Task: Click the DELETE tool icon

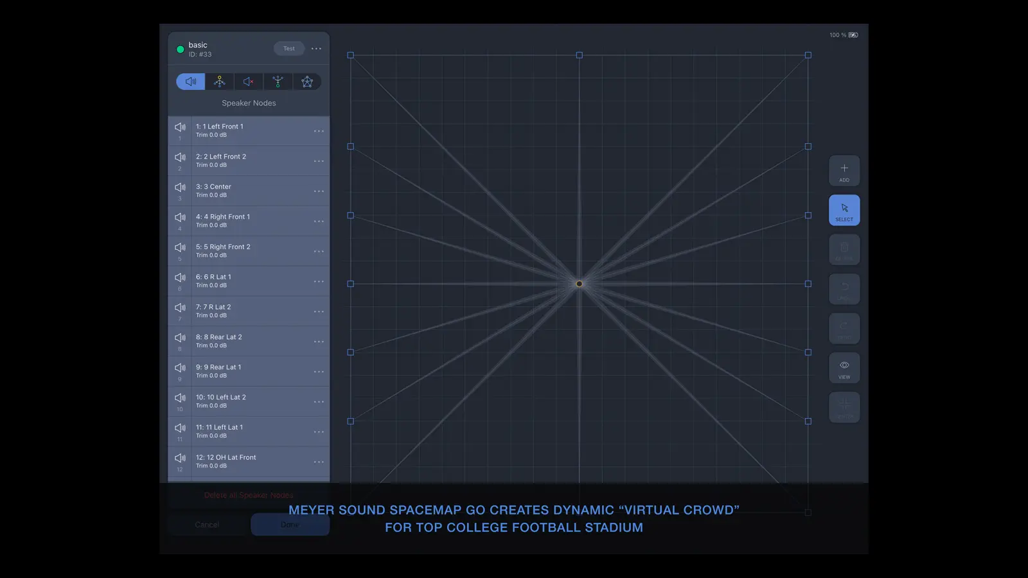Action: (844, 250)
